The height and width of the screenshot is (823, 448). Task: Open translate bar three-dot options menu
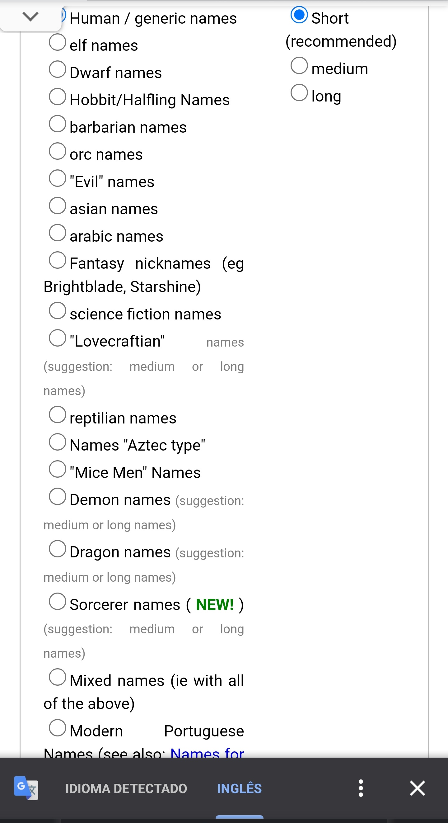click(x=361, y=788)
